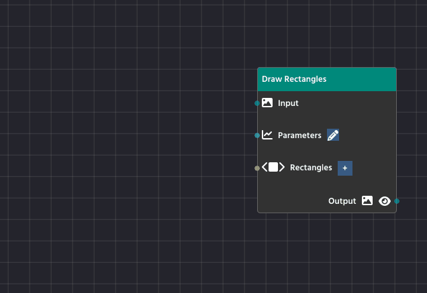Click the Output port connector dot
Viewport: 427px width, 293px height.
pyautogui.click(x=397, y=200)
